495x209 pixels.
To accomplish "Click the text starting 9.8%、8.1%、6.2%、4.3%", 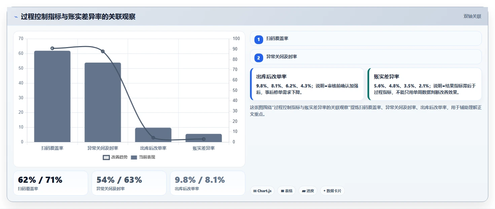I will [x=307, y=89].
